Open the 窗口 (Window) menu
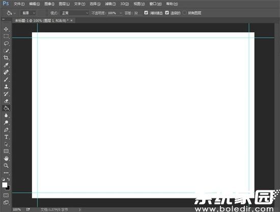Viewport: 280px width, 212px height. pyautogui.click(x=156, y=4)
